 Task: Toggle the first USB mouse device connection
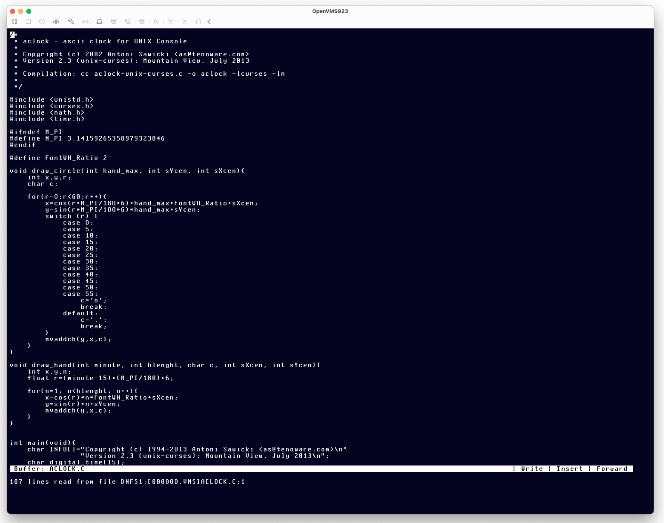point(156,22)
